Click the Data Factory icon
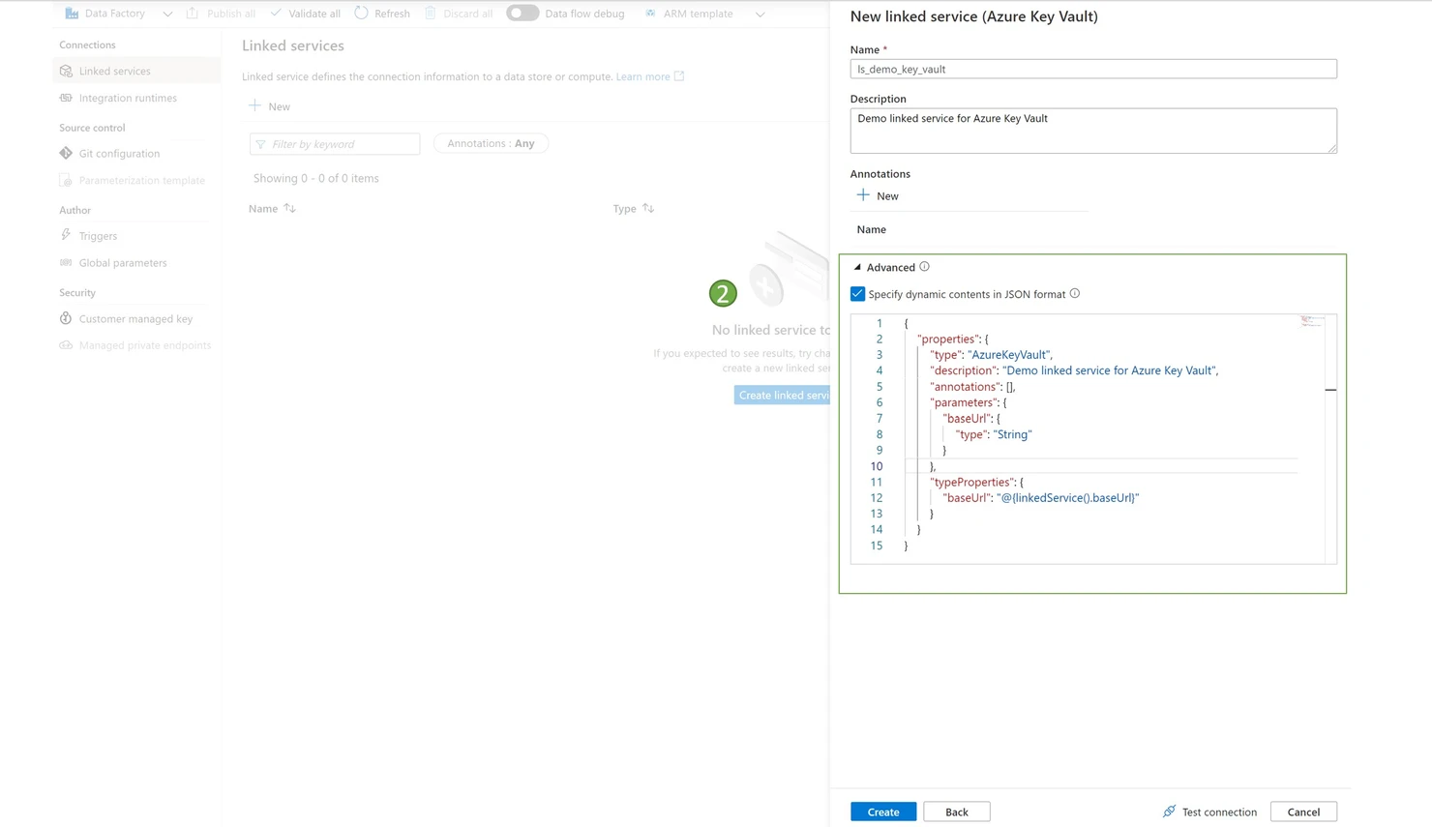 72,14
